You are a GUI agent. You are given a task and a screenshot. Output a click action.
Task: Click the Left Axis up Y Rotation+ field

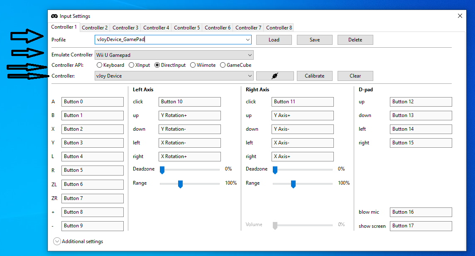[190, 115]
